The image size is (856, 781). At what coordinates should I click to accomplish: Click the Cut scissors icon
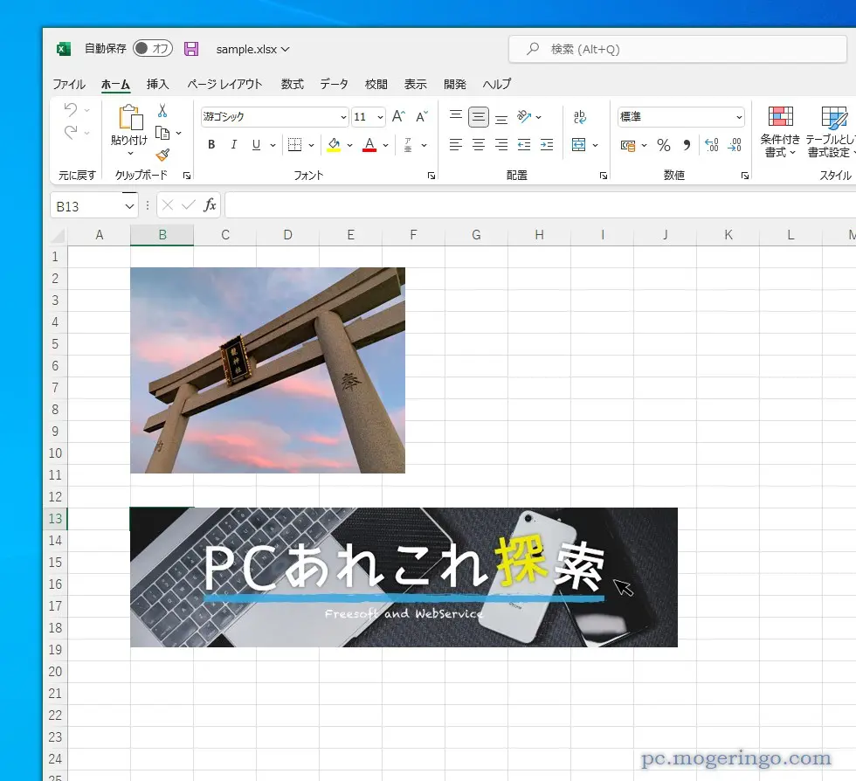162,111
